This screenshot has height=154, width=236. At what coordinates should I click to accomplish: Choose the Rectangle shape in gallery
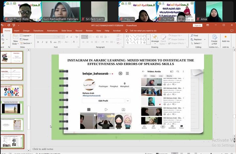[x=138, y=36]
